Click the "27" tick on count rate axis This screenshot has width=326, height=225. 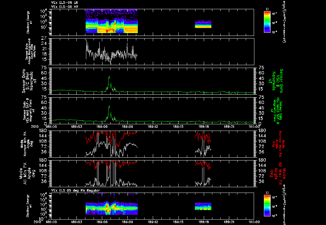click(x=45, y=38)
